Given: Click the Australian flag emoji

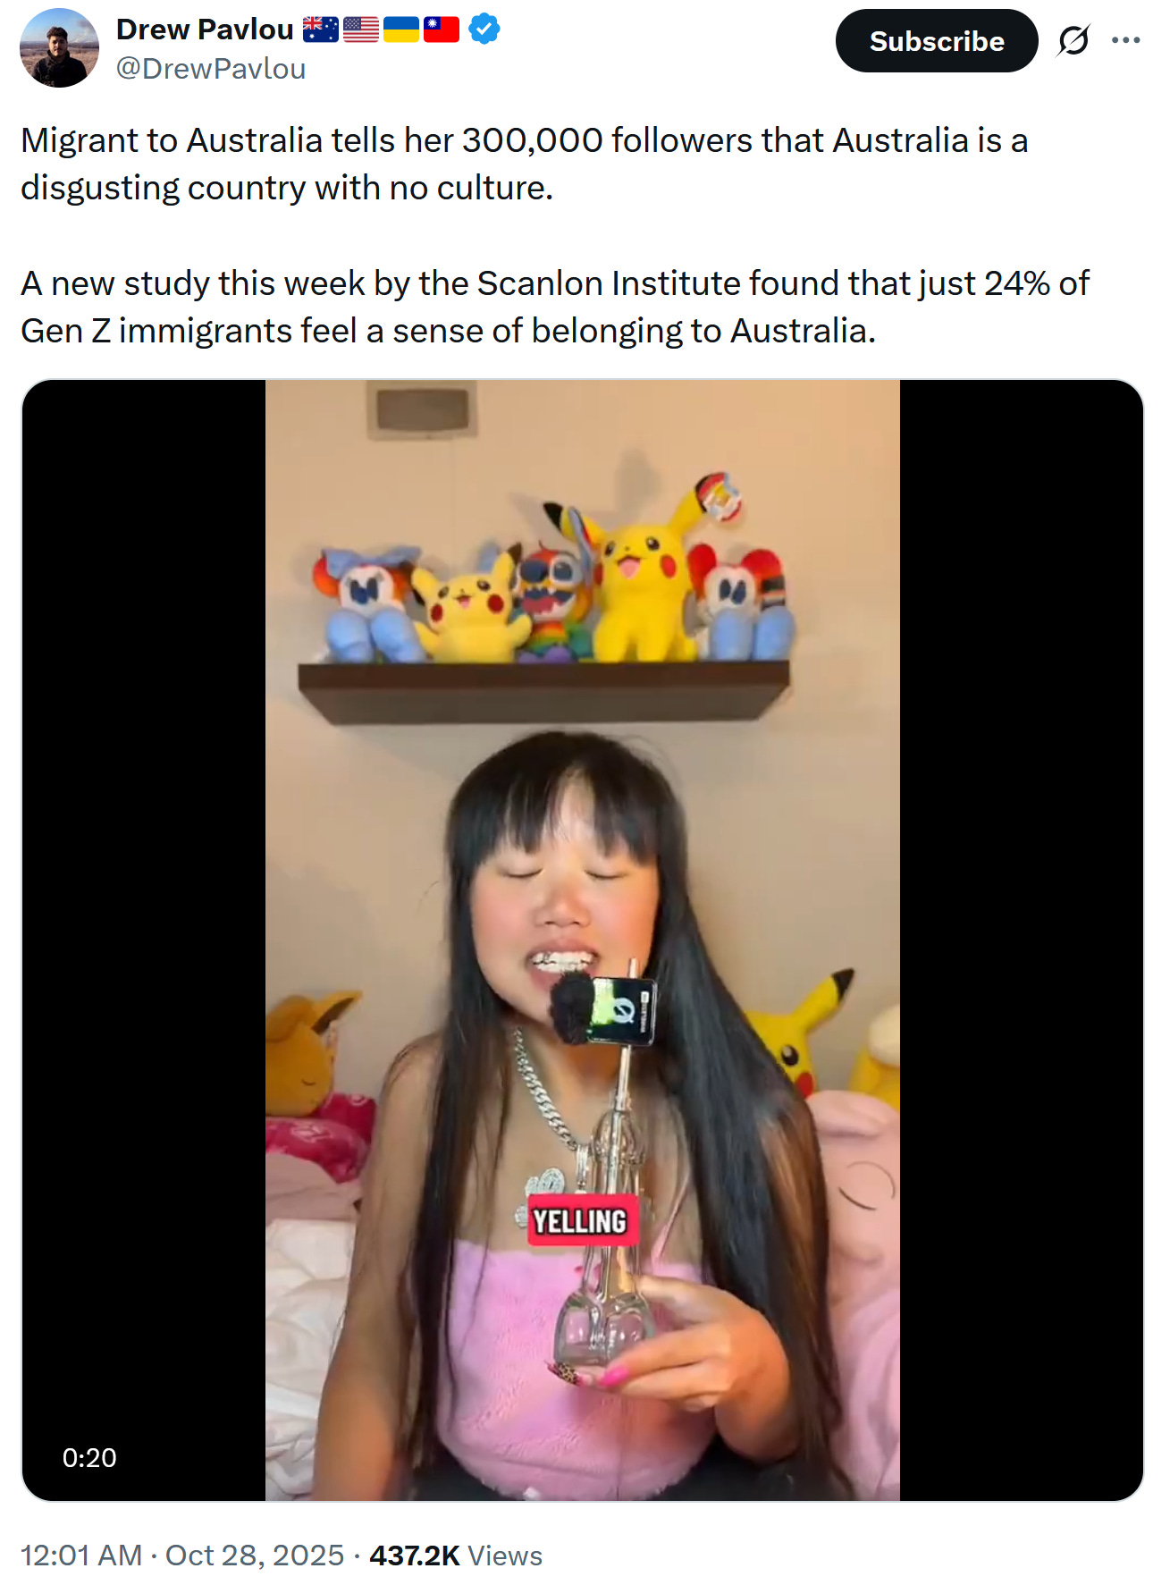Looking at the screenshot, I should point(320,30).
